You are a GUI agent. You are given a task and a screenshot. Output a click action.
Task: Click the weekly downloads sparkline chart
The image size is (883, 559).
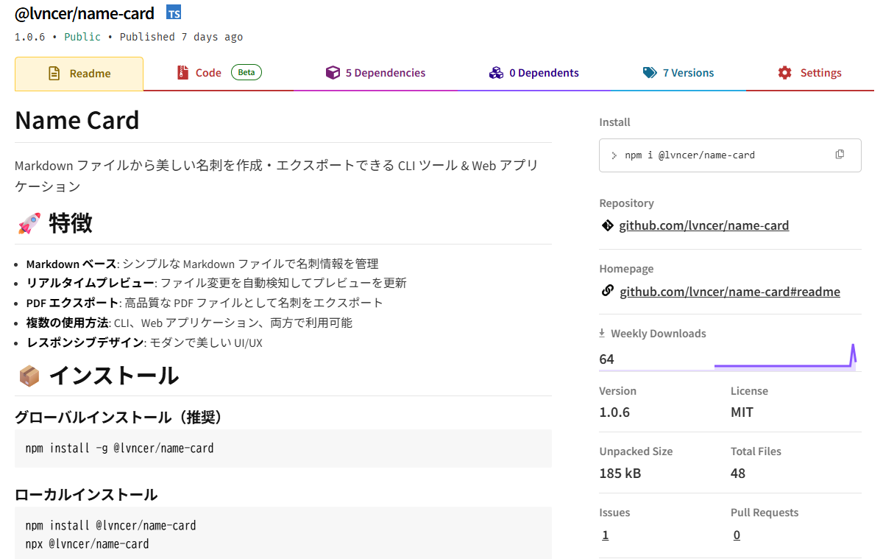coord(785,356)
